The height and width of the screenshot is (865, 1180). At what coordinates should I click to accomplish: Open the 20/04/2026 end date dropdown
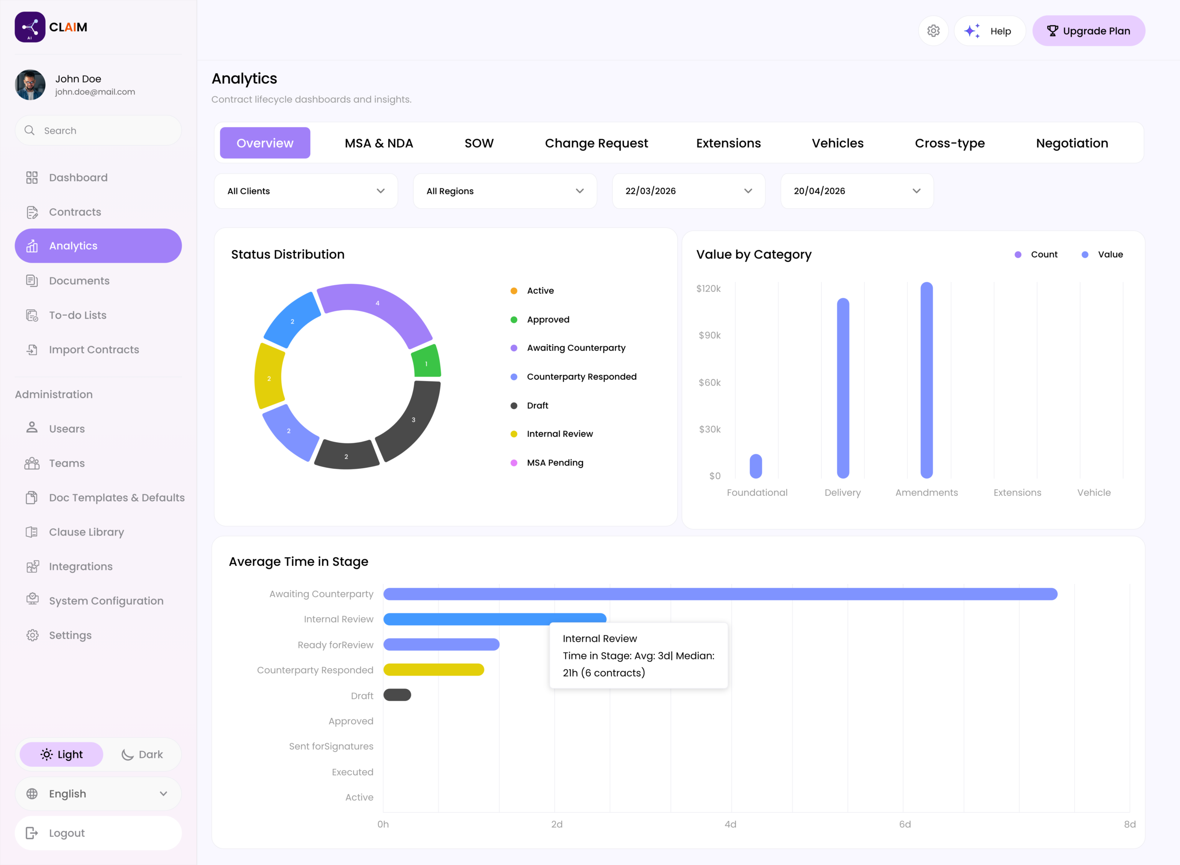coord(857,191)
